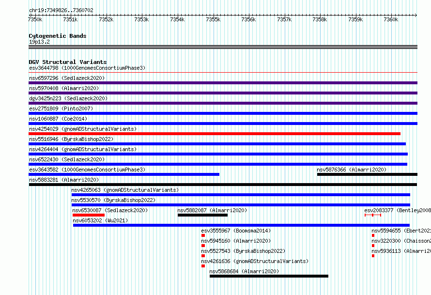The height and width of the screenshot is (295, 431).
Task: Click the blue nsv6053202 (Wu2021) bar
Action: [x=241, y=225]
